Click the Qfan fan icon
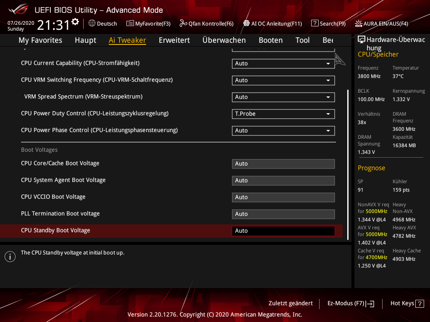Screen dimensions: 430x322 (x=183, y=23)
